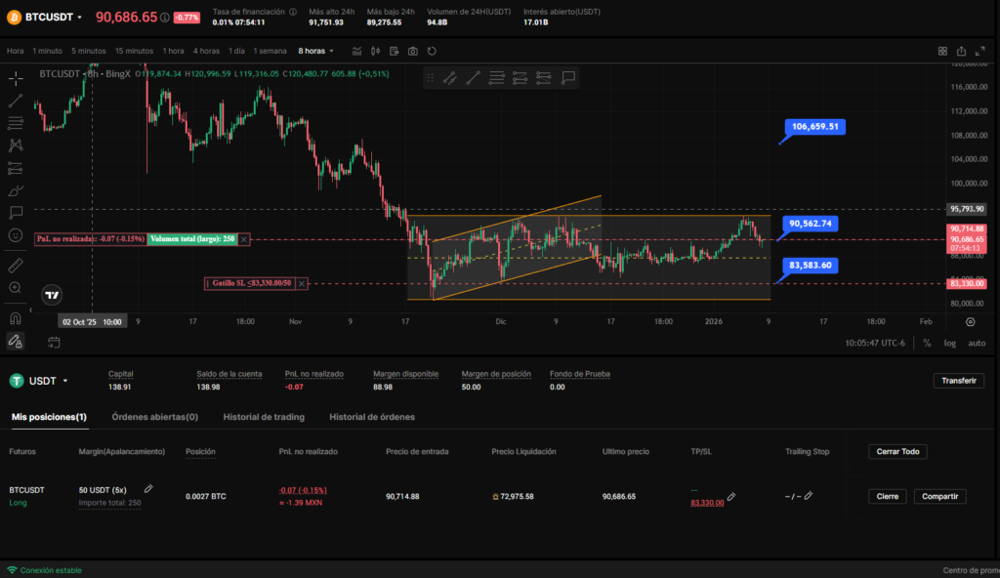Viewport: 1000px width, 578px height.
Task: Click the Cerrar Todo button
Action: coord(896,452)
